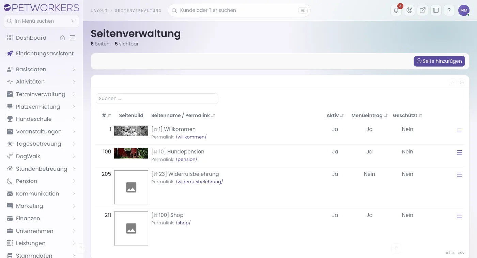Open the row menu for Shop
The image size is (477, 258).
460,216
